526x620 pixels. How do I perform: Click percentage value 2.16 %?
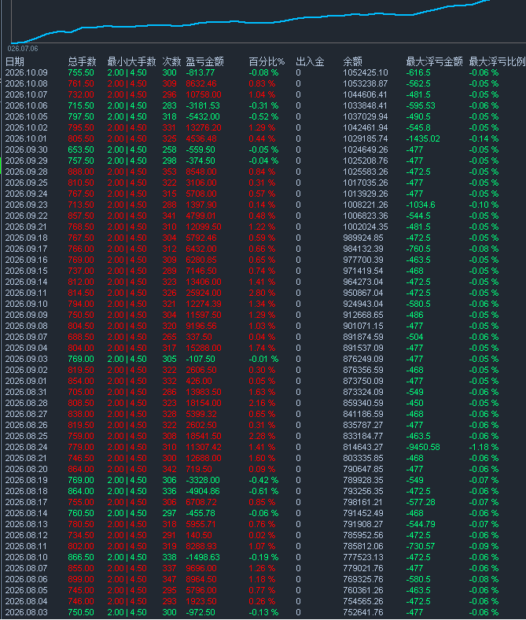(262, 403)
